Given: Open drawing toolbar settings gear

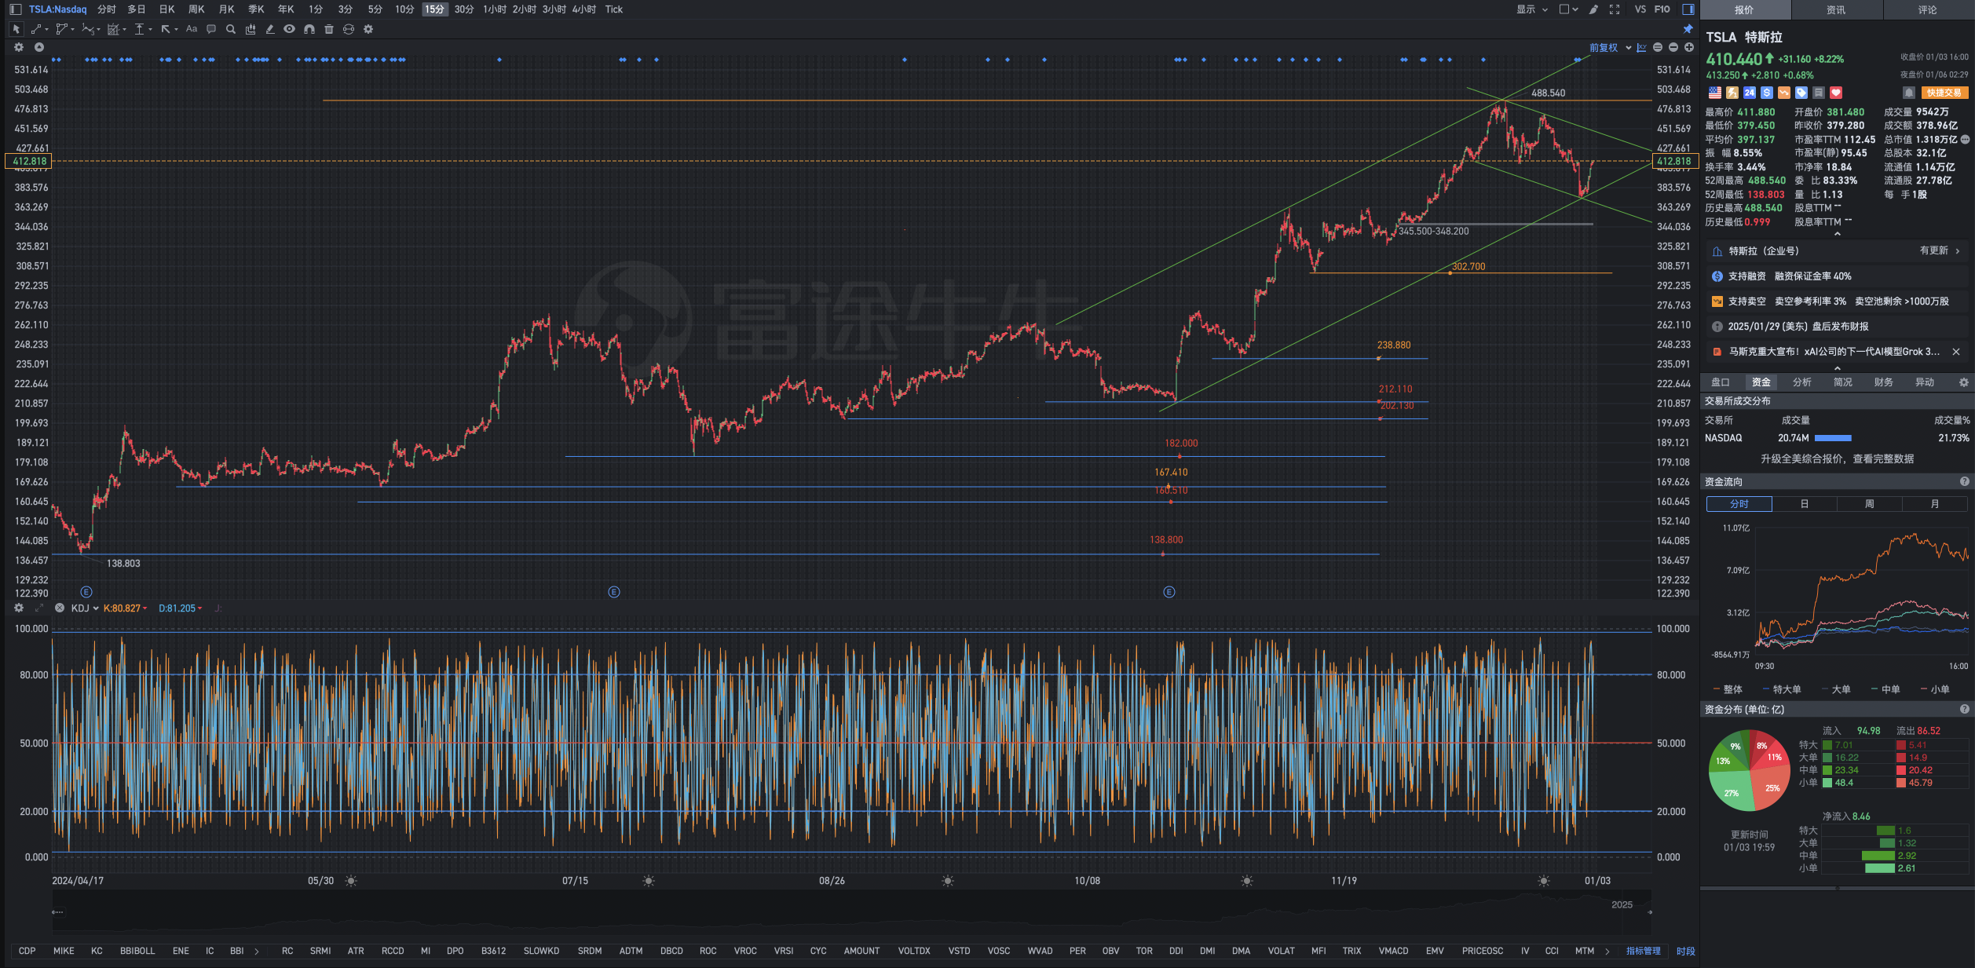Looking at the screenshot, I should pos(368,29).
